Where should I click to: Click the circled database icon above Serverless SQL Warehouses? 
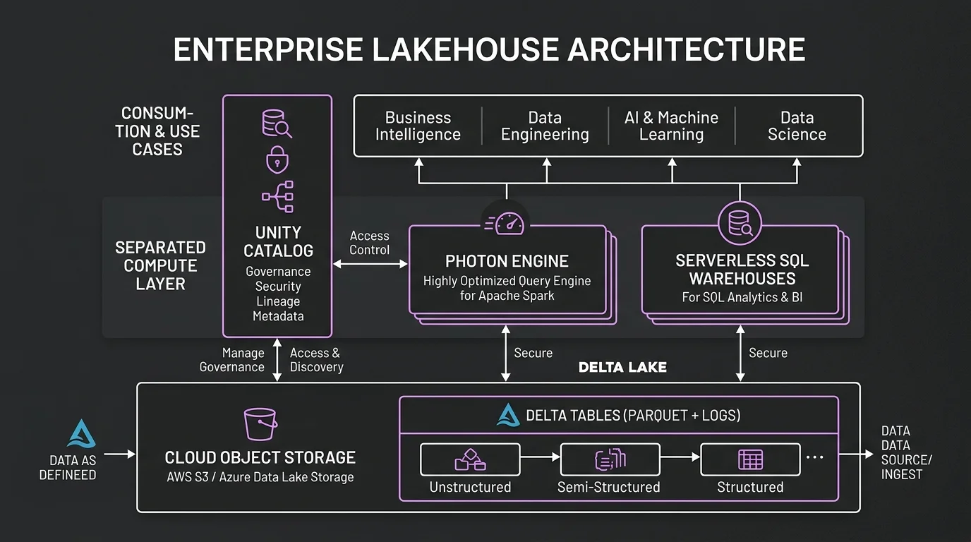pos(740,223)
